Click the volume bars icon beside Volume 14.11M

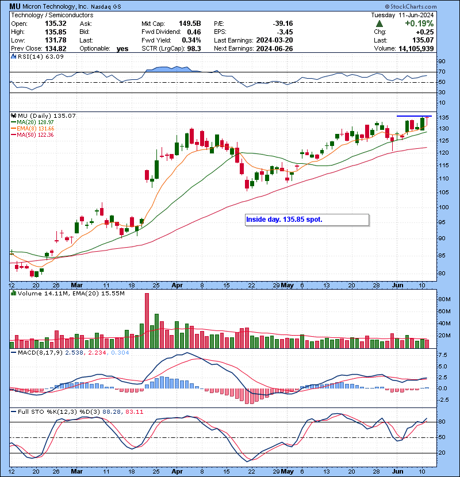13,293
